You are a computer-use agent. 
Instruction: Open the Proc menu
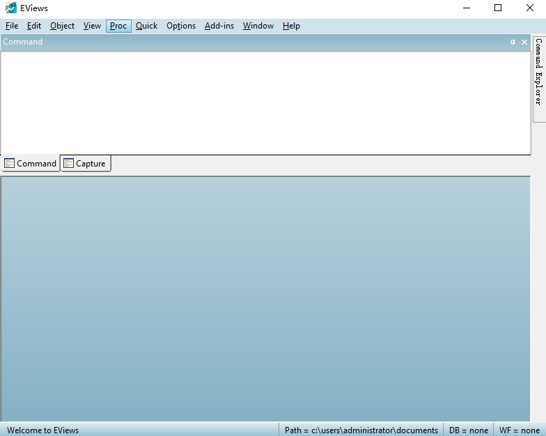click(118, 26)
